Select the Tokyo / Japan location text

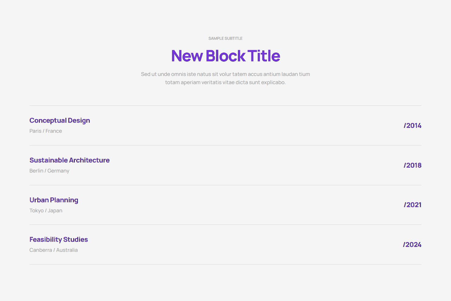[46, 210]
